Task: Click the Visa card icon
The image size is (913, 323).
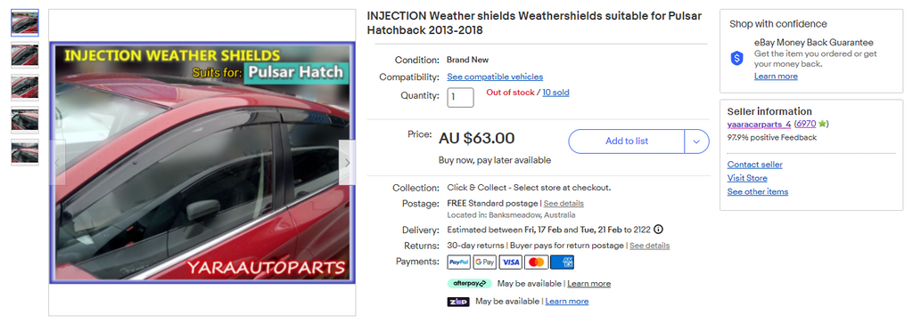Action: click(511, 262)
